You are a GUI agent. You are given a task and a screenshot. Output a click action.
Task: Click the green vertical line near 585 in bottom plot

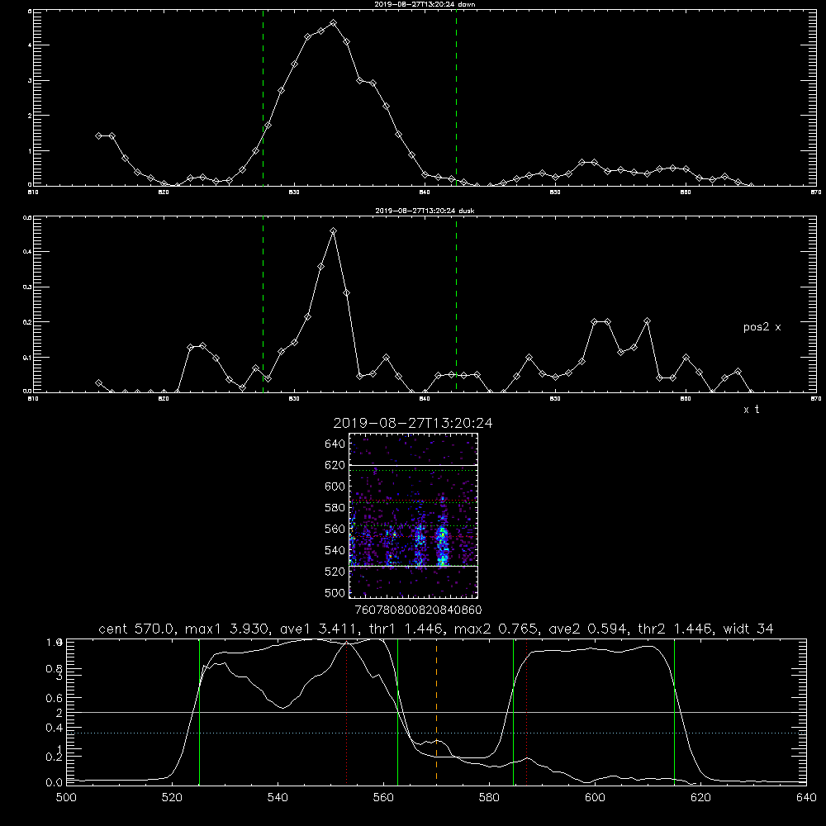513,711
